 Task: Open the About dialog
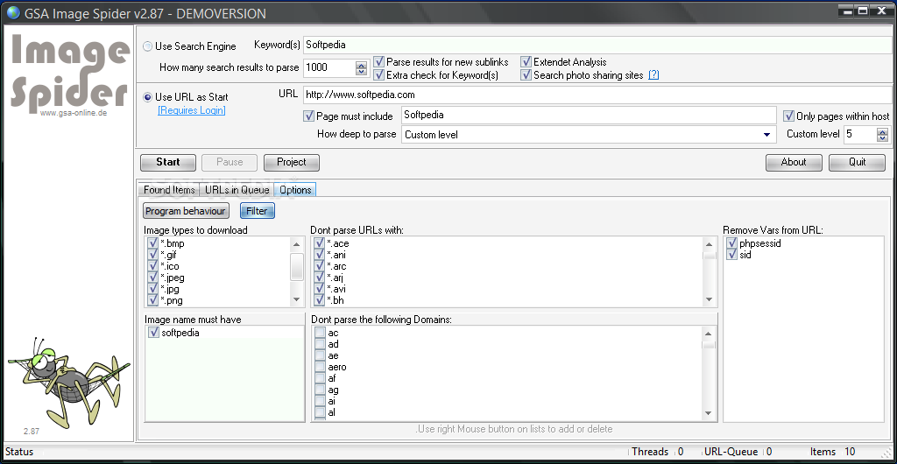pyautogui.click(x=794, y=162)
